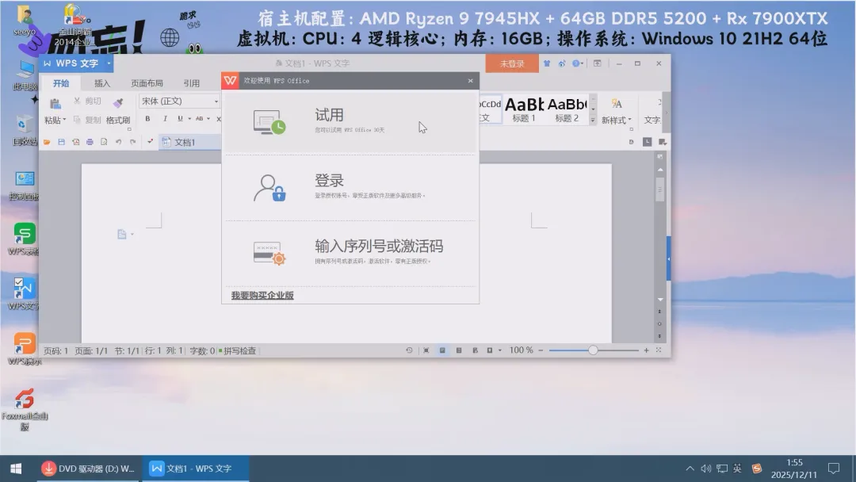Click the zoom out minus button
The height and width of the screenshot is (482, 856).
click(x=541, y=350)
